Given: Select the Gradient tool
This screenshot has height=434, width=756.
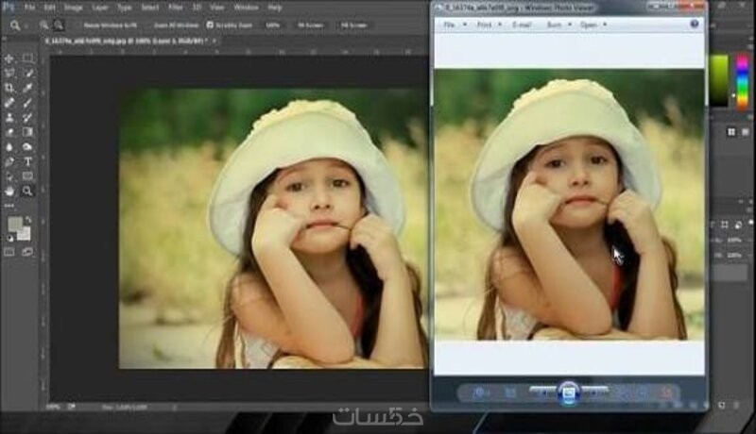Looking at the screenshot, I should tap(27, 132).
